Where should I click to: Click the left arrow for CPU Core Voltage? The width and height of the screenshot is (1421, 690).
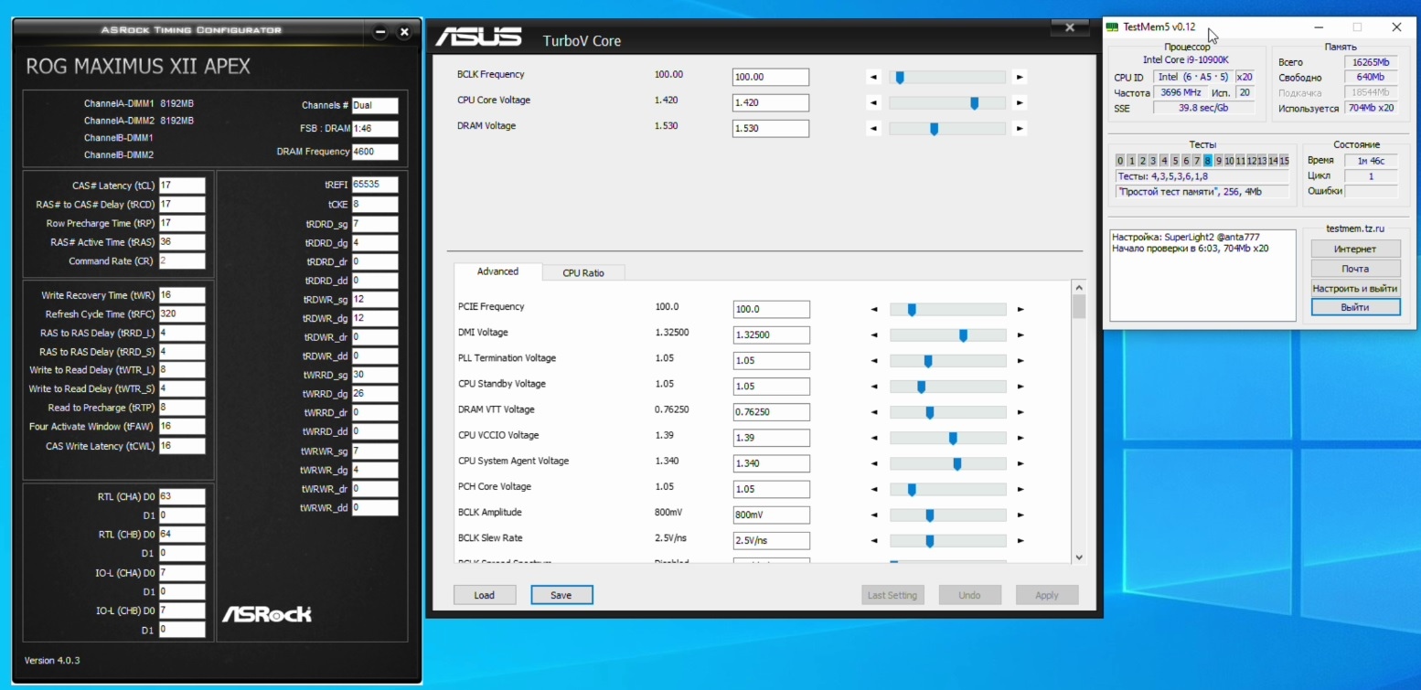click(x=874, y=103)
